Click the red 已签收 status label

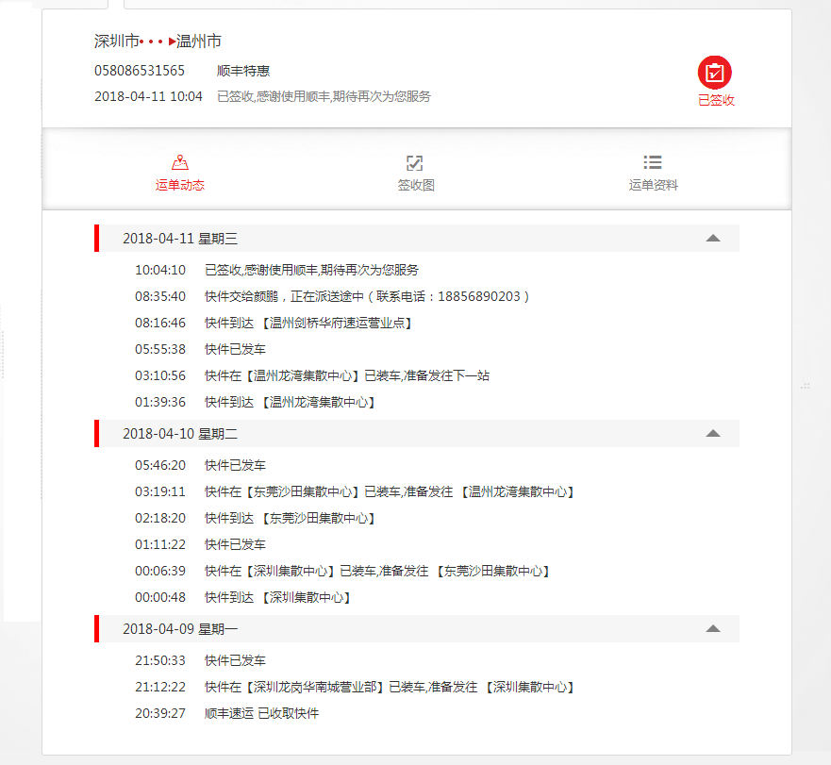pyautogui.click(x=716, y=100)
